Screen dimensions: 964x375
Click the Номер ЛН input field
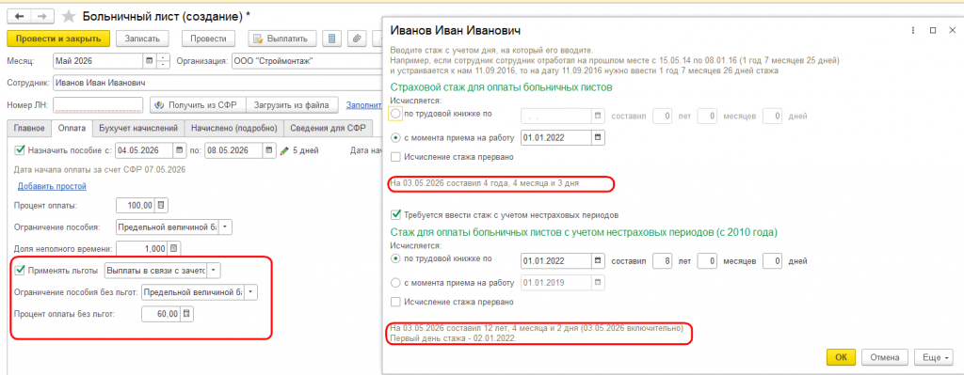98,105
